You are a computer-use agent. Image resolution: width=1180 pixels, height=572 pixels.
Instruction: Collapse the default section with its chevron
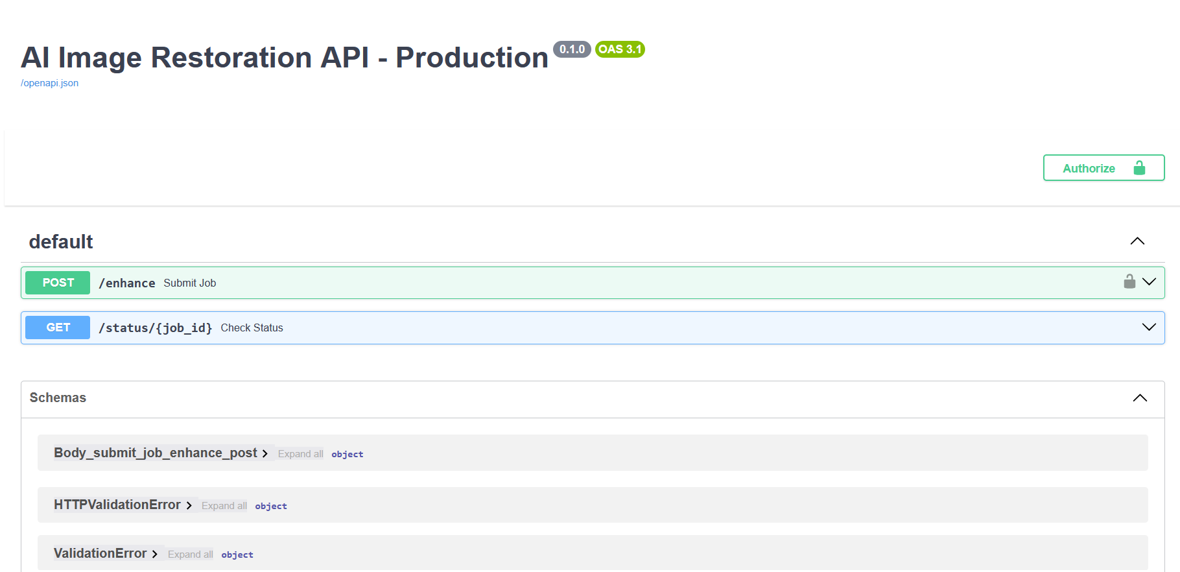pyautogui.click(x=1137, y=241)
